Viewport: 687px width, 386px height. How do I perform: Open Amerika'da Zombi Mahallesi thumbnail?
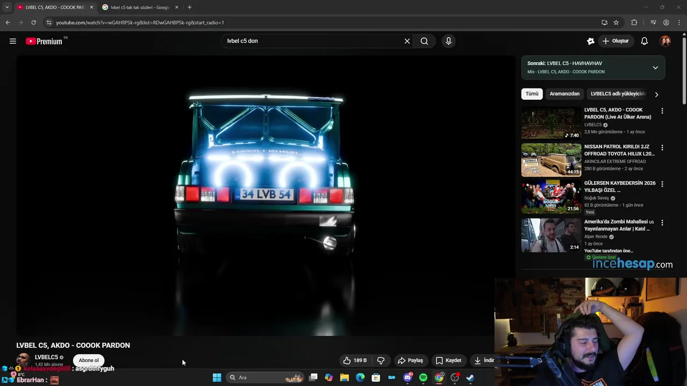551,235
